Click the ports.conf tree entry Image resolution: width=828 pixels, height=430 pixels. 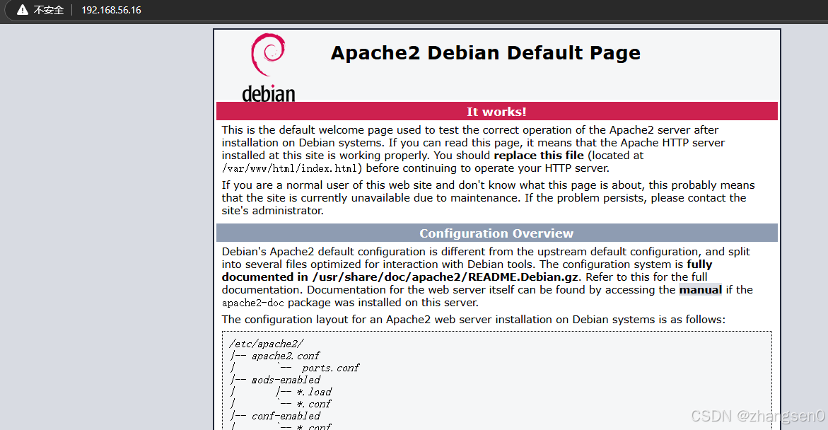tap(331, 368)
